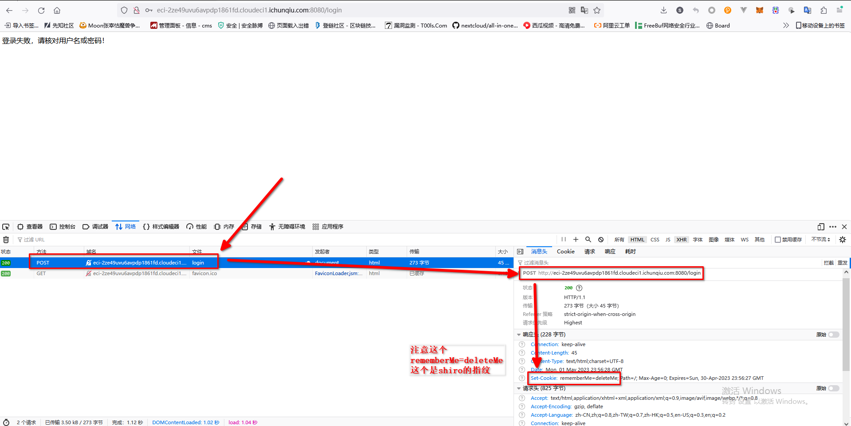Switch to the Cookie tab in details

click(x=565, y=252)
